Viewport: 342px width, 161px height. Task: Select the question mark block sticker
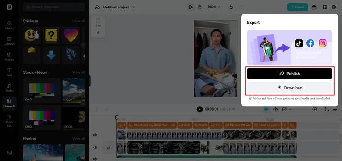coord(51,35)
